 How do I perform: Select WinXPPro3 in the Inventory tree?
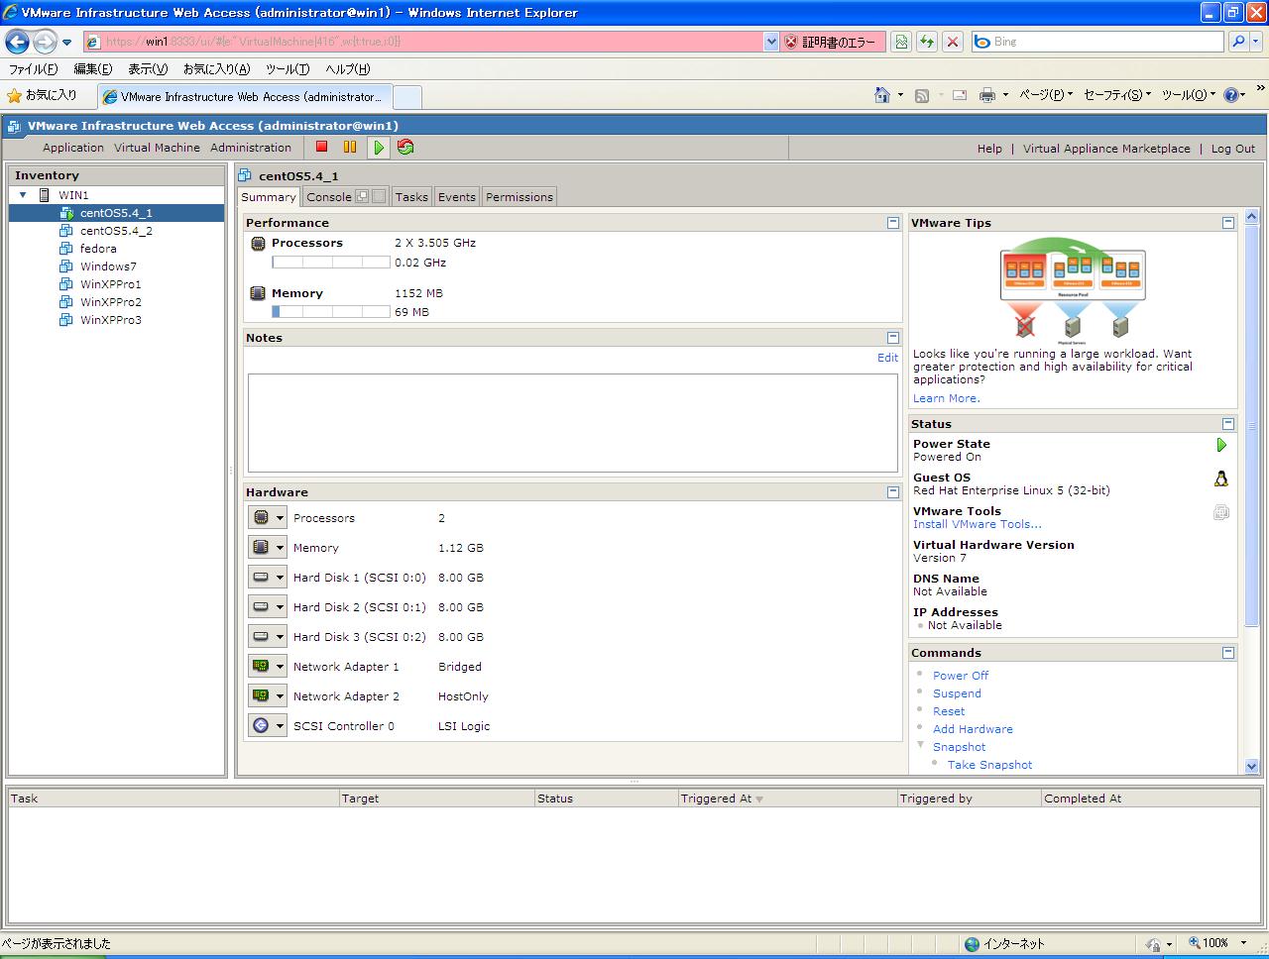pos(110,320)
